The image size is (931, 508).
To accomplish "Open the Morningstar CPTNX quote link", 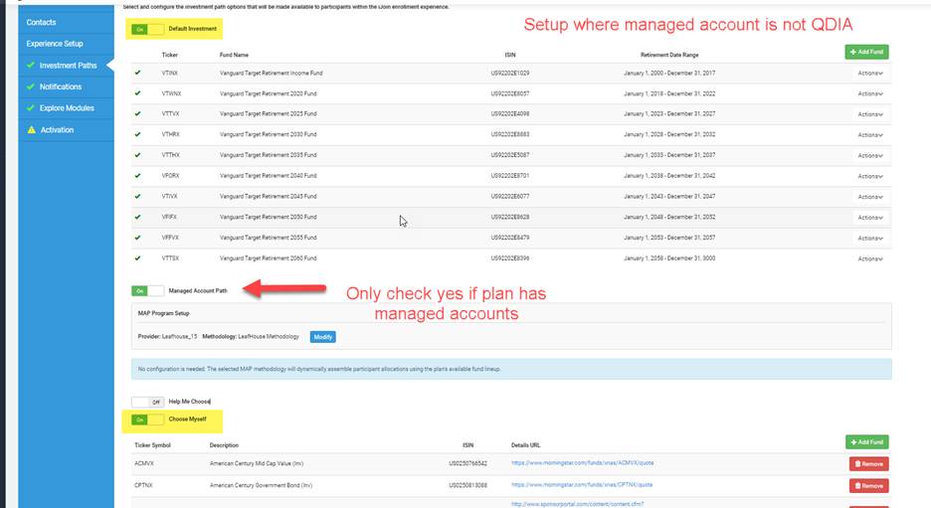I will click(581, 485).
